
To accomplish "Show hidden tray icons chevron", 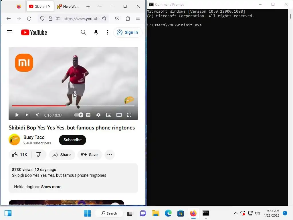I will coord(236,213).
